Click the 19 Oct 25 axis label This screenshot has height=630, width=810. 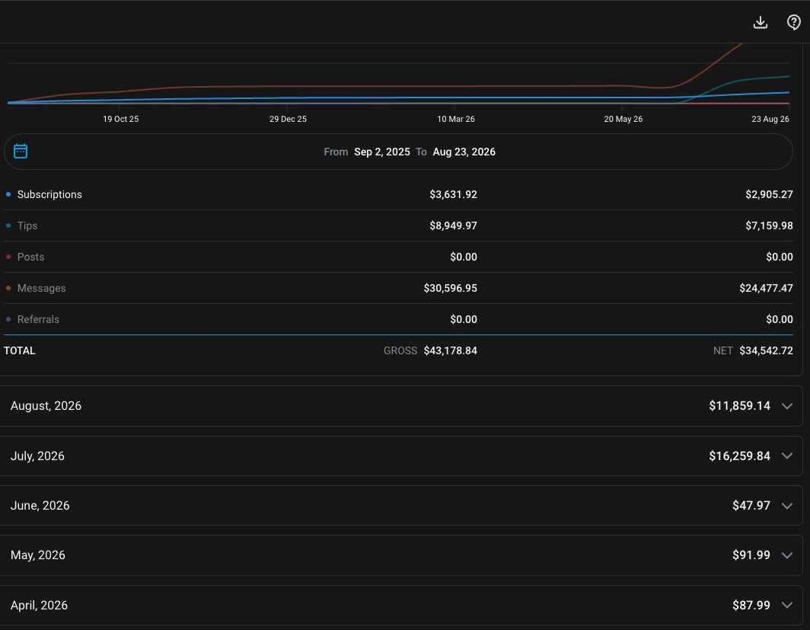121,119
